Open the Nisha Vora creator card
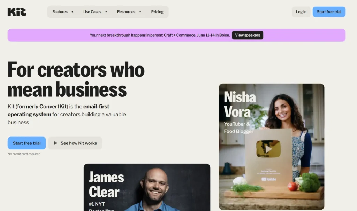The width and height of the screenshot is (357, 211). (x=271, y=147)
